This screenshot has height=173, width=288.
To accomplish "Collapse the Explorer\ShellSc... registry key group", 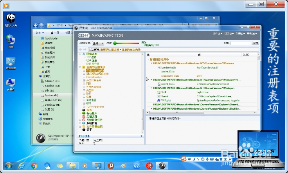I will point(151,108).
